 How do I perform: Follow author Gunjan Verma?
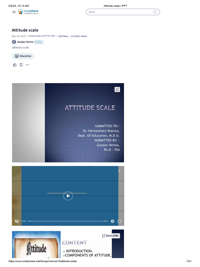39,42
